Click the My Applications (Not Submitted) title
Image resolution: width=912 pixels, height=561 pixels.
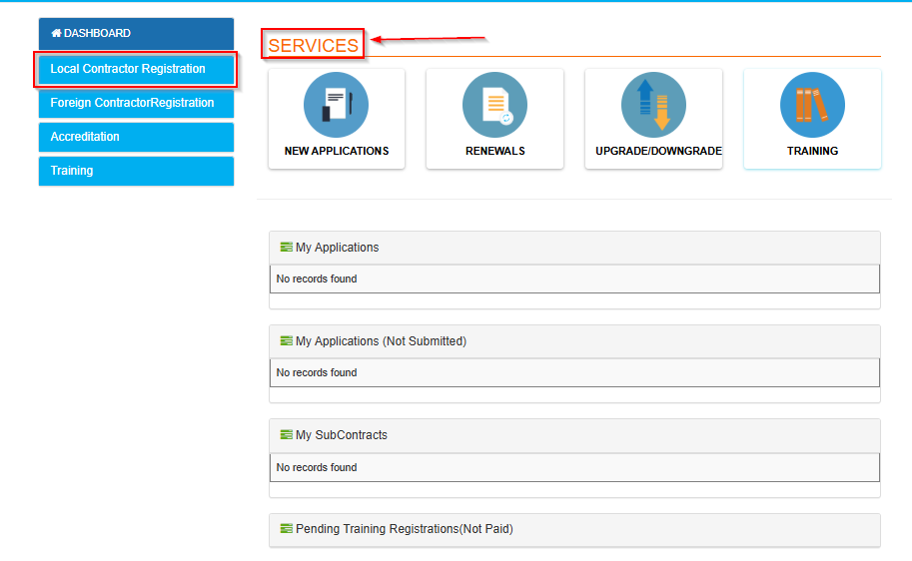pyautogui.click(x=381, y=341)
